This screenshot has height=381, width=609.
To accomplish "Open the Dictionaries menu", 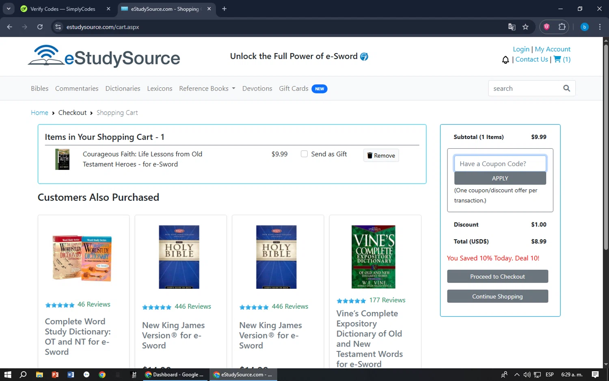I will pyautogui.click(x=123, y=89).
